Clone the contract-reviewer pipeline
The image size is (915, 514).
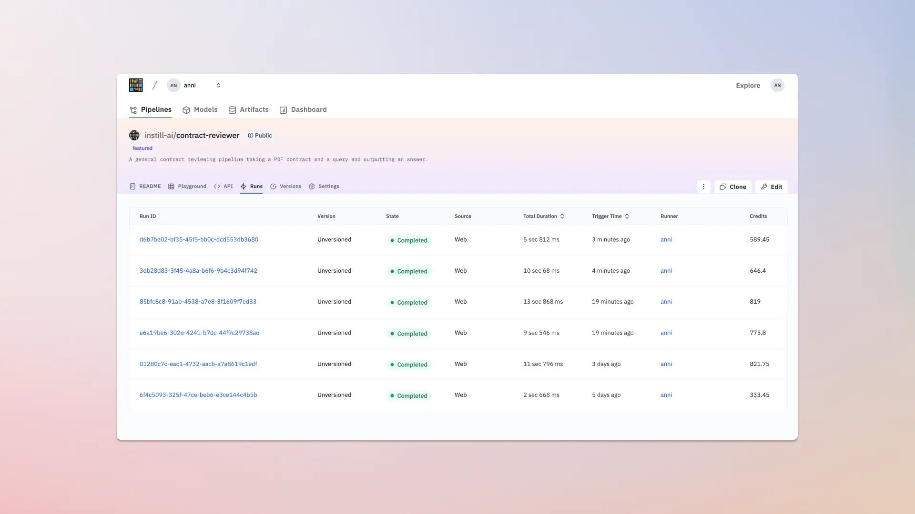733,187
